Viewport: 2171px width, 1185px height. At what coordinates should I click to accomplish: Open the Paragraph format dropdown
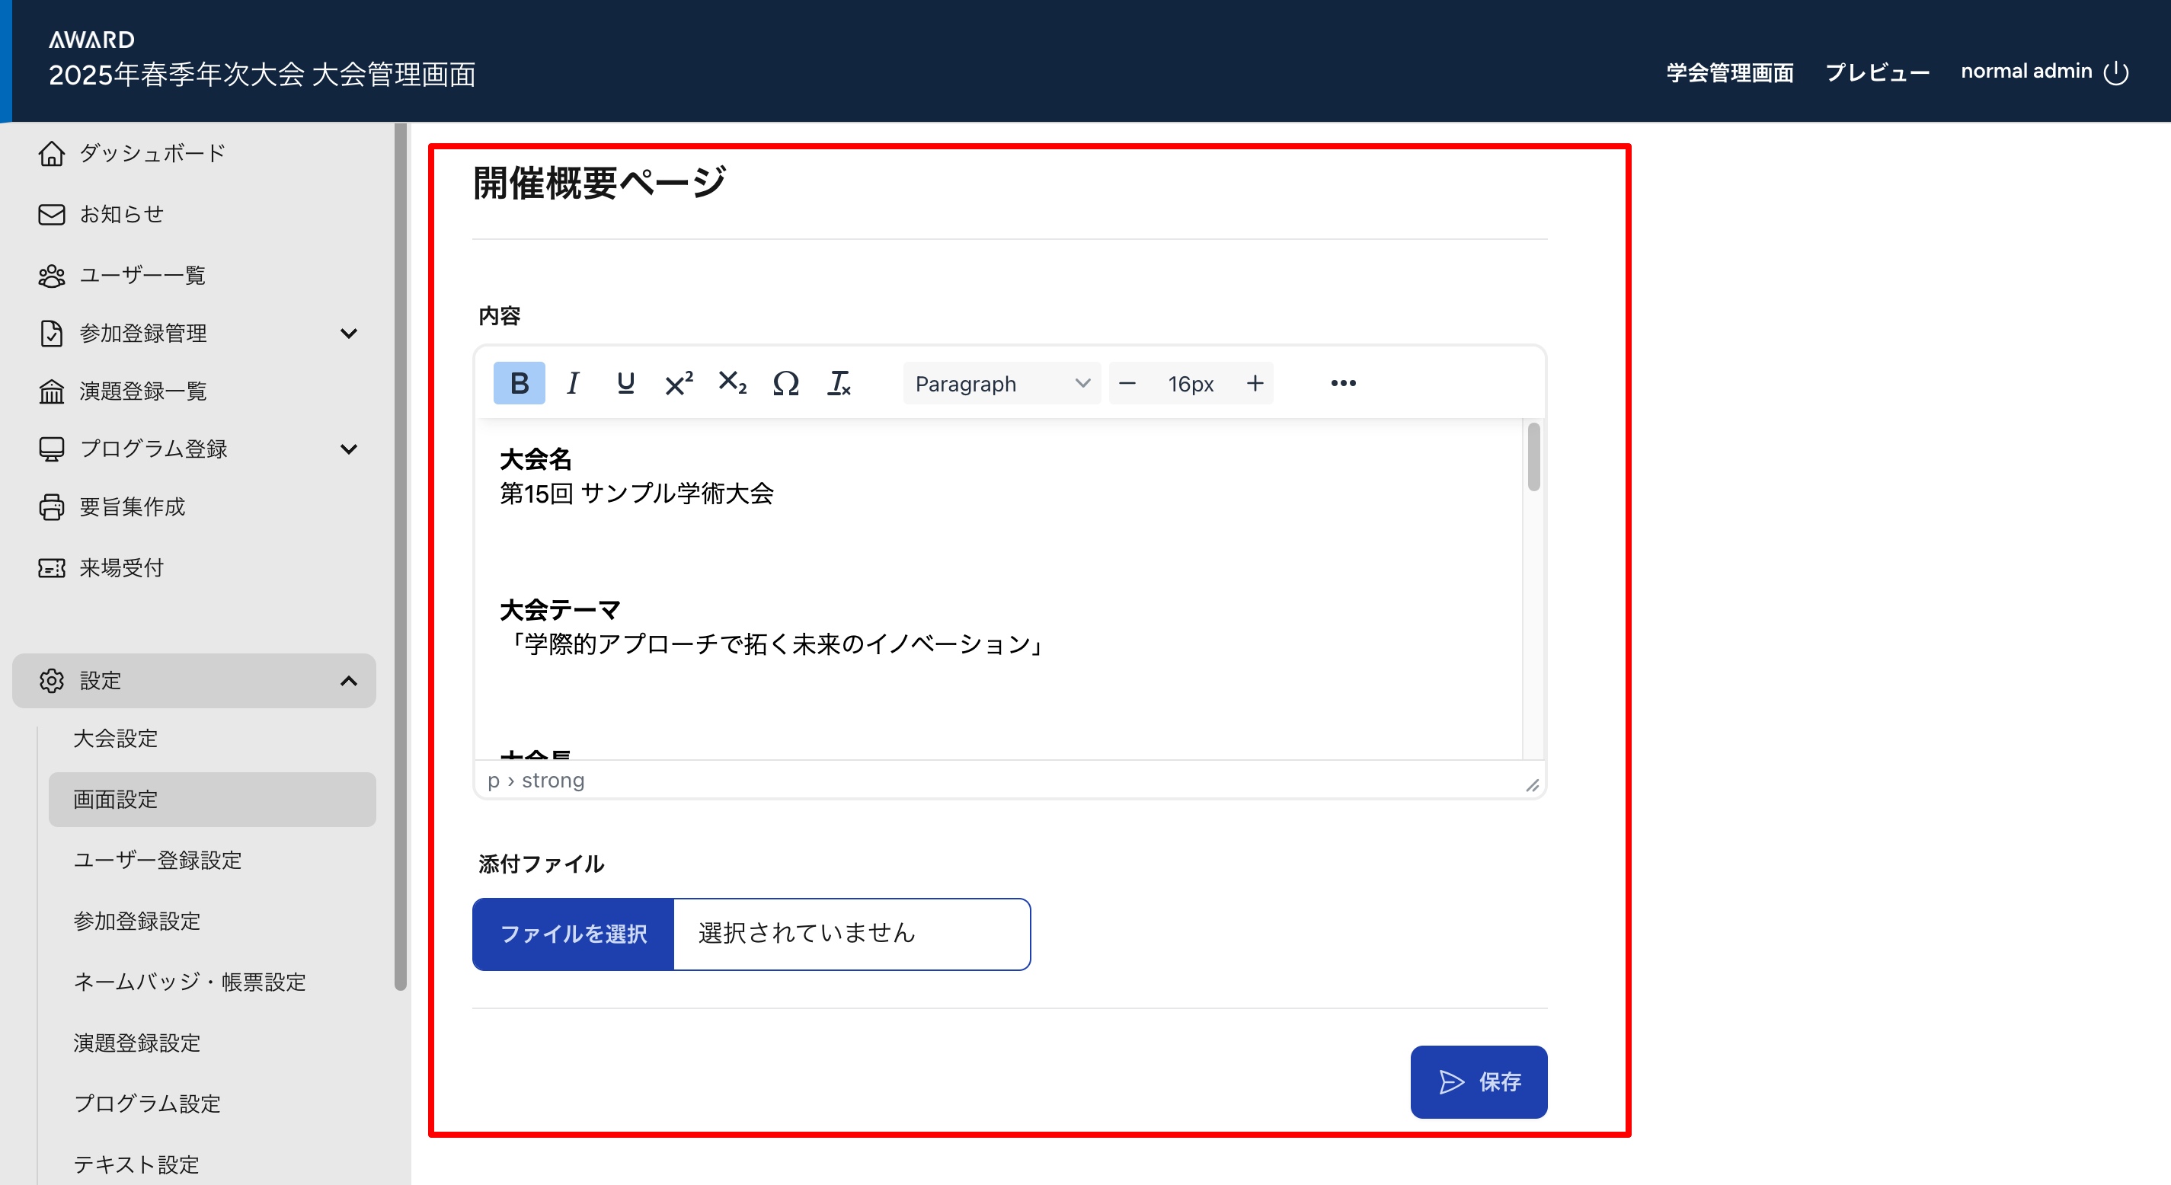1001,384
